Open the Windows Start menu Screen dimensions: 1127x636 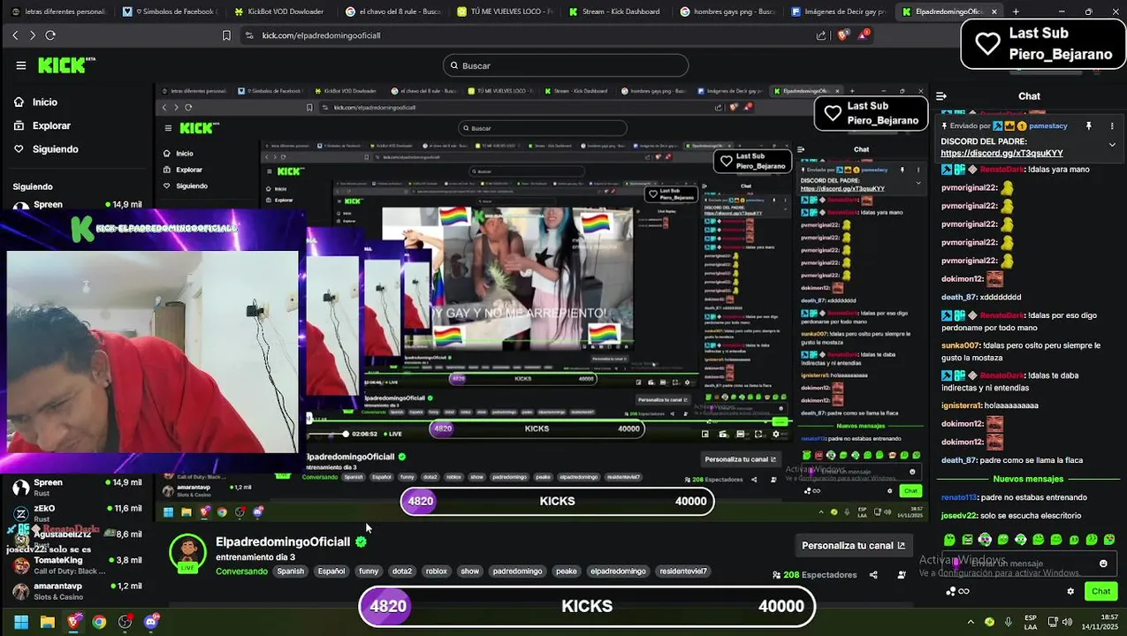21,622
